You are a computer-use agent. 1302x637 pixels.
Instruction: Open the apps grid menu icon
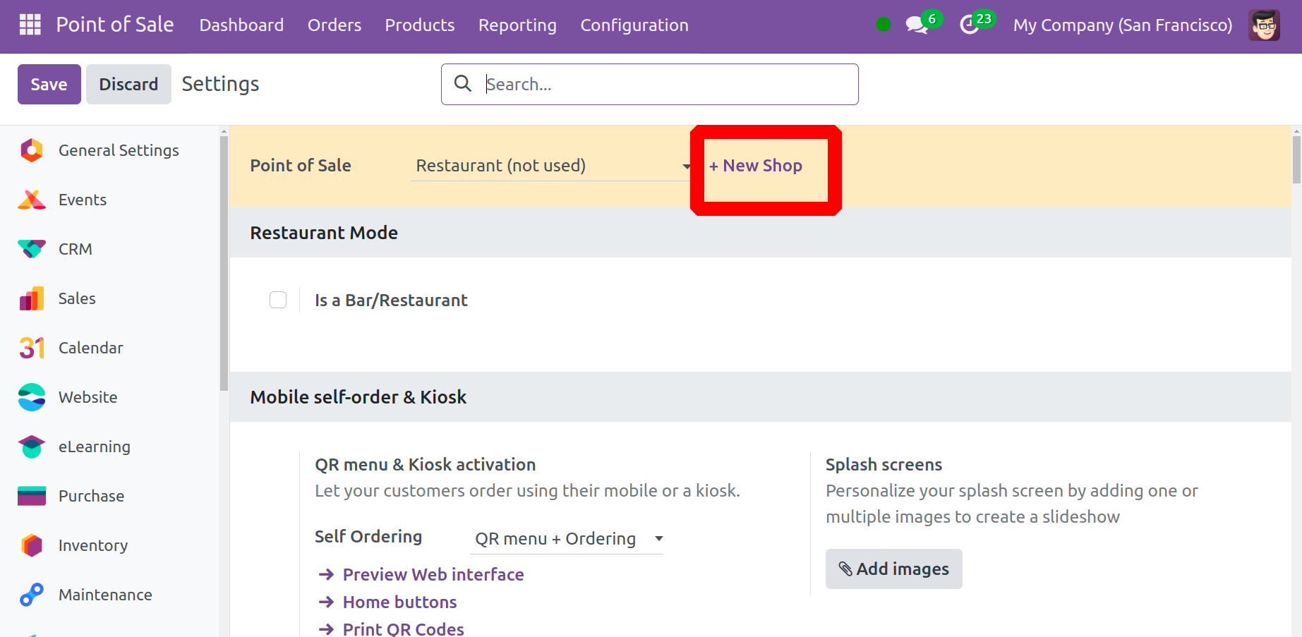30,25
